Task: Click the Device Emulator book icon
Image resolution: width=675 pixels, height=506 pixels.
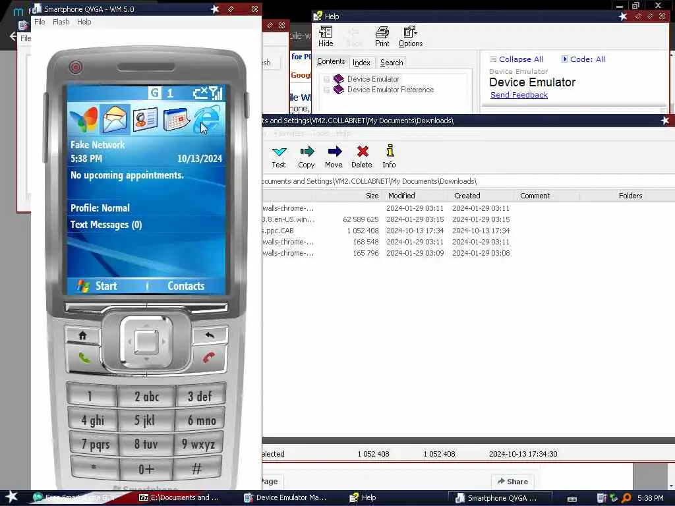Action: pos(339,79)
